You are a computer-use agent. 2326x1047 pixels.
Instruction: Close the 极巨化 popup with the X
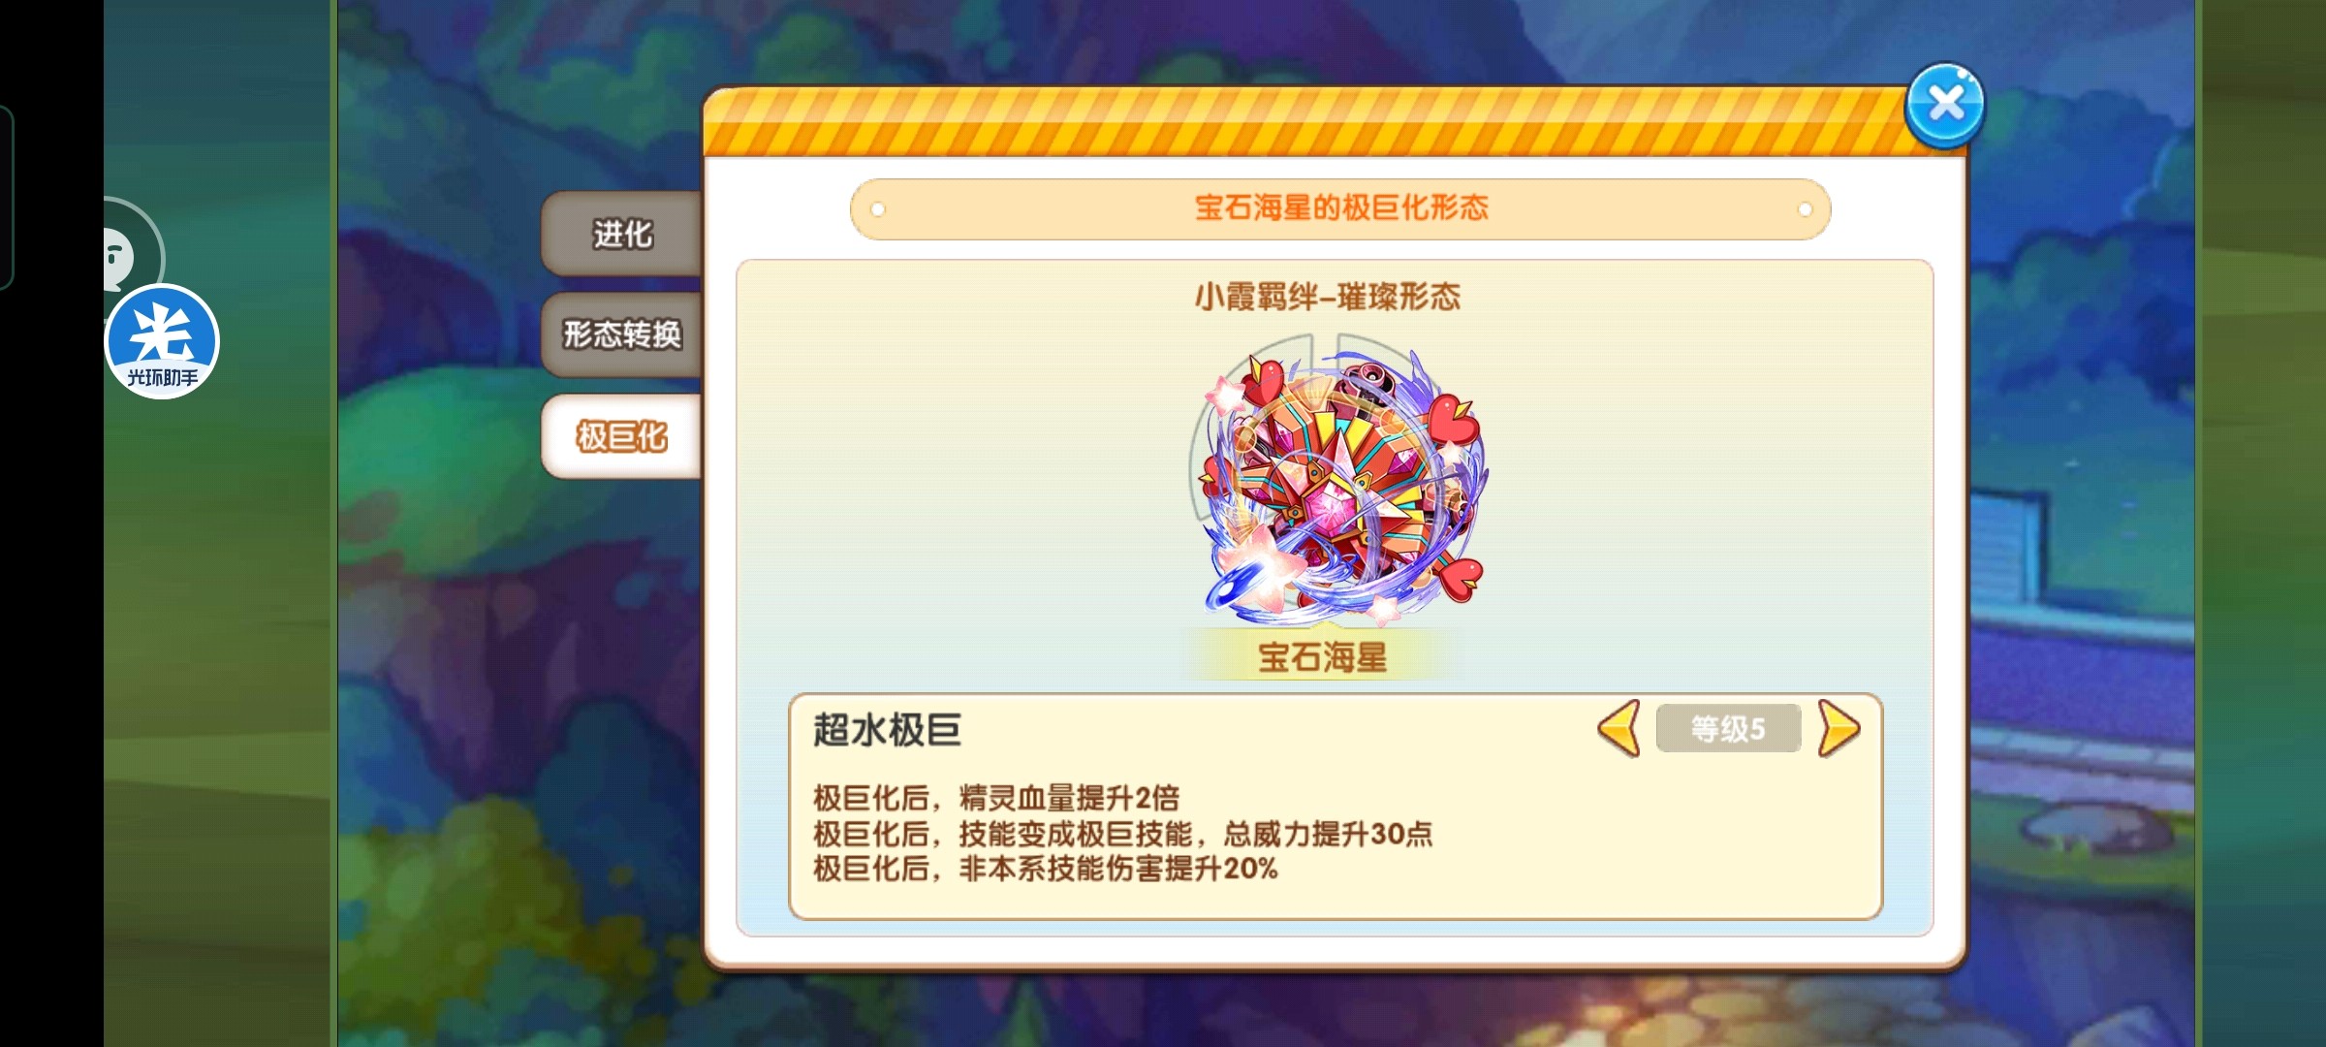[x=1944, y=105]
